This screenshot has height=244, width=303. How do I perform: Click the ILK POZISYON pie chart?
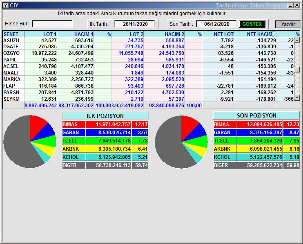[30, 142]
